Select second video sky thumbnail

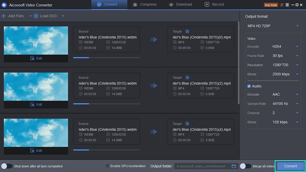click(x=36, y=87)
